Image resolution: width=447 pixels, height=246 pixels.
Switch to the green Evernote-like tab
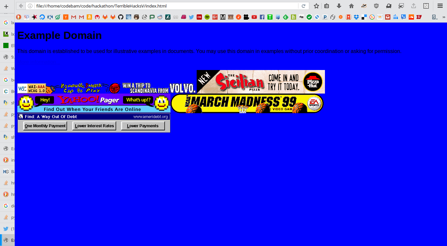tap(7, 45)
